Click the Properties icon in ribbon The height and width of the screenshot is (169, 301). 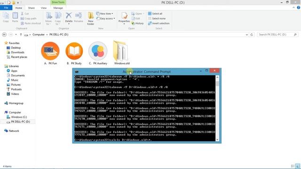pos(124,16)
